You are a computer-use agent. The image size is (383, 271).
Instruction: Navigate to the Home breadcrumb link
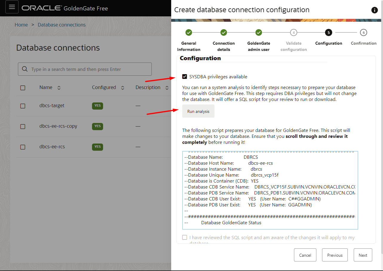pos(21,25)
